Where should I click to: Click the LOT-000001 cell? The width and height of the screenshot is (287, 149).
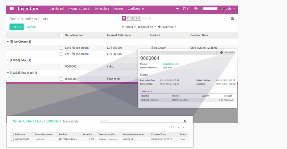pos(114,48)
